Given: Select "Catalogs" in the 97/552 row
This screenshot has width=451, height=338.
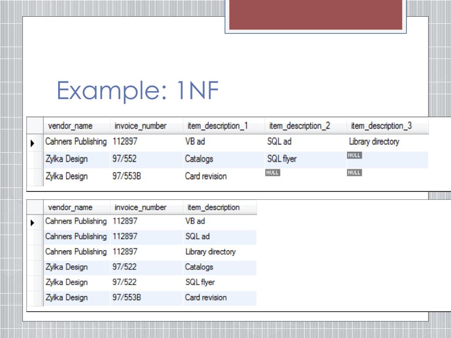Looking at the screenshot, I should 199,158.
